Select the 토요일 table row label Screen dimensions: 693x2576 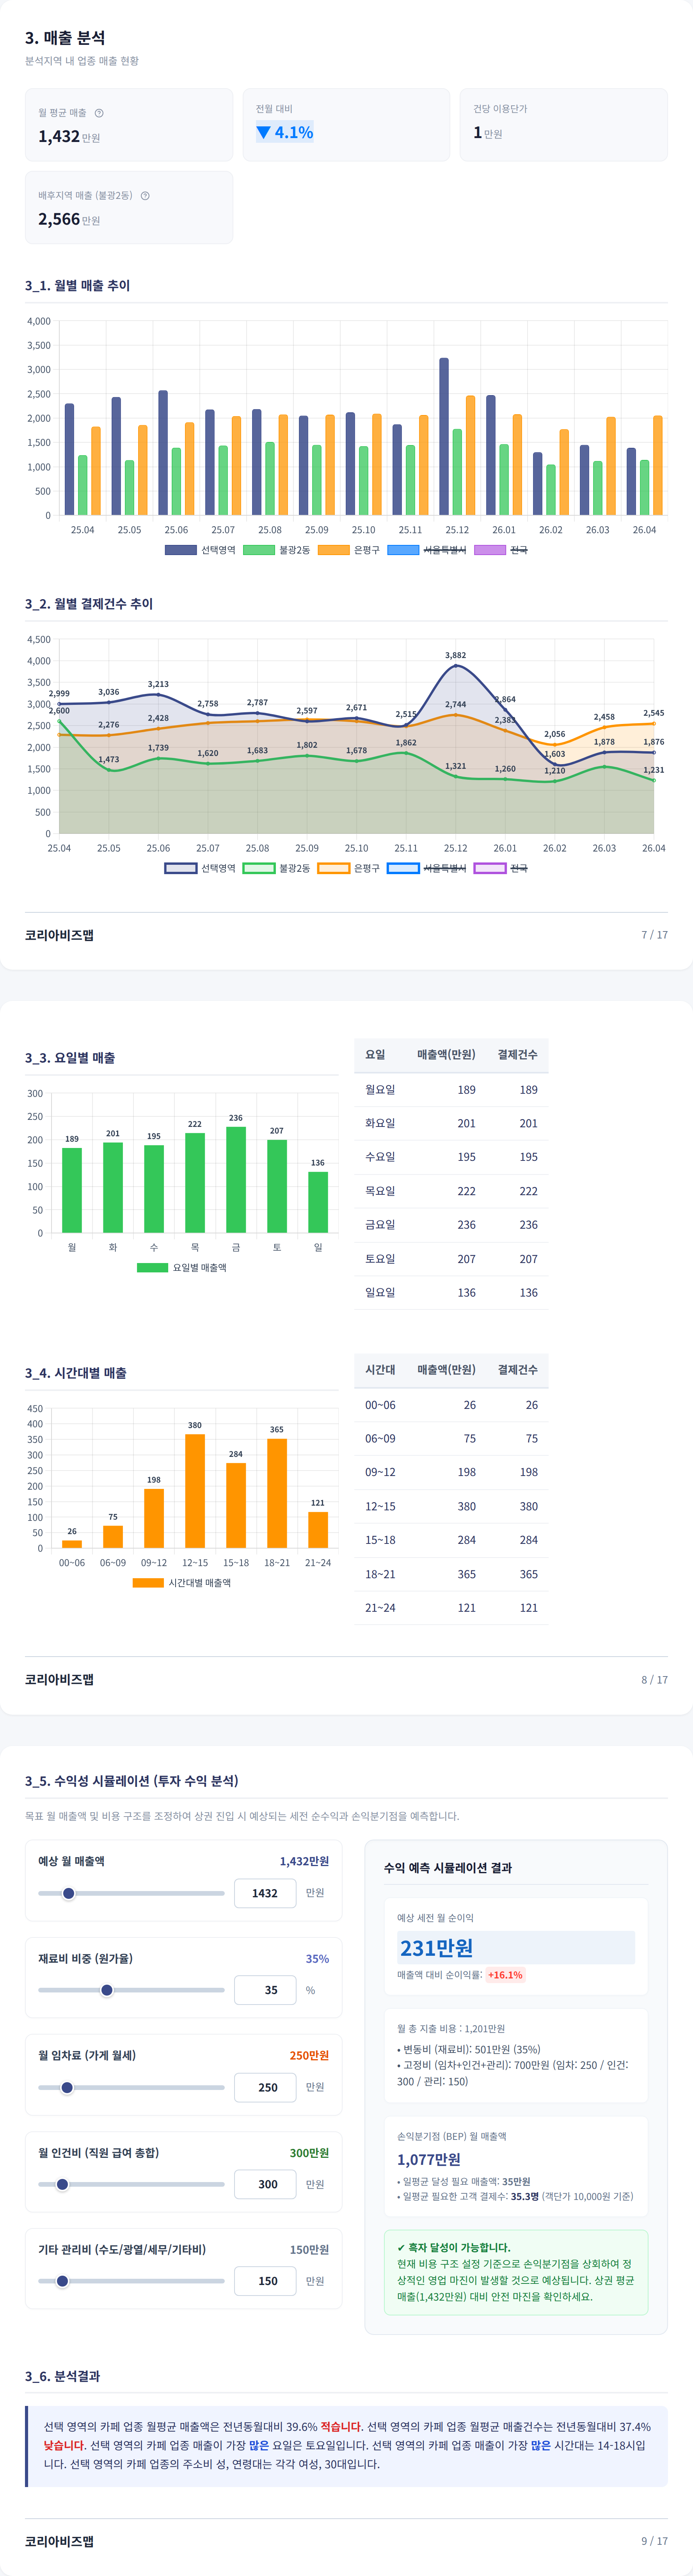coord(380,1259)
